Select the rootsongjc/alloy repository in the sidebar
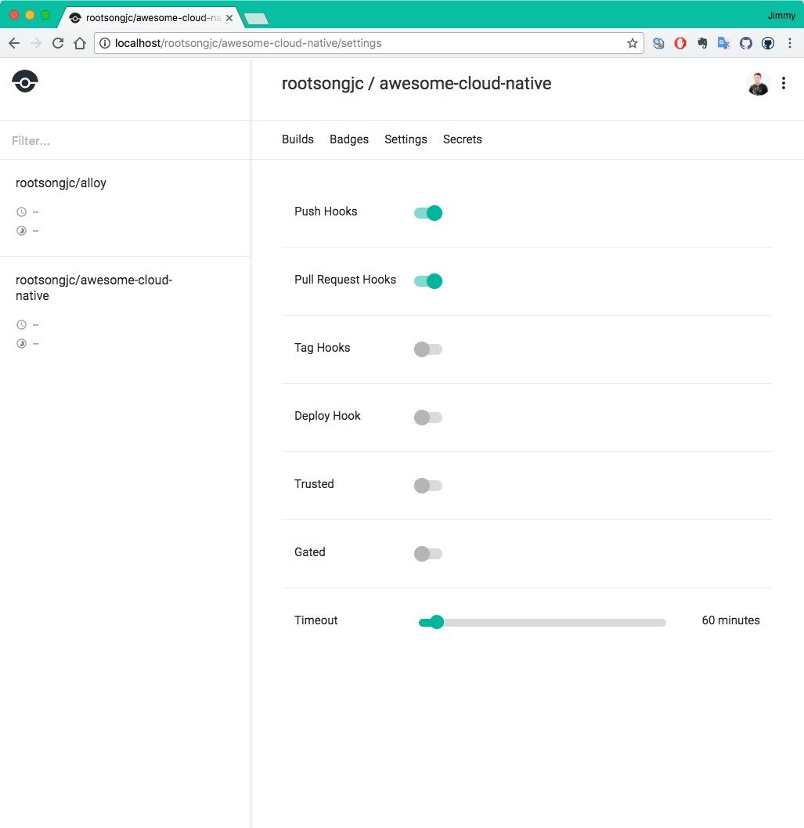Screen dimensions: 804x828 (x=61, y=183)
